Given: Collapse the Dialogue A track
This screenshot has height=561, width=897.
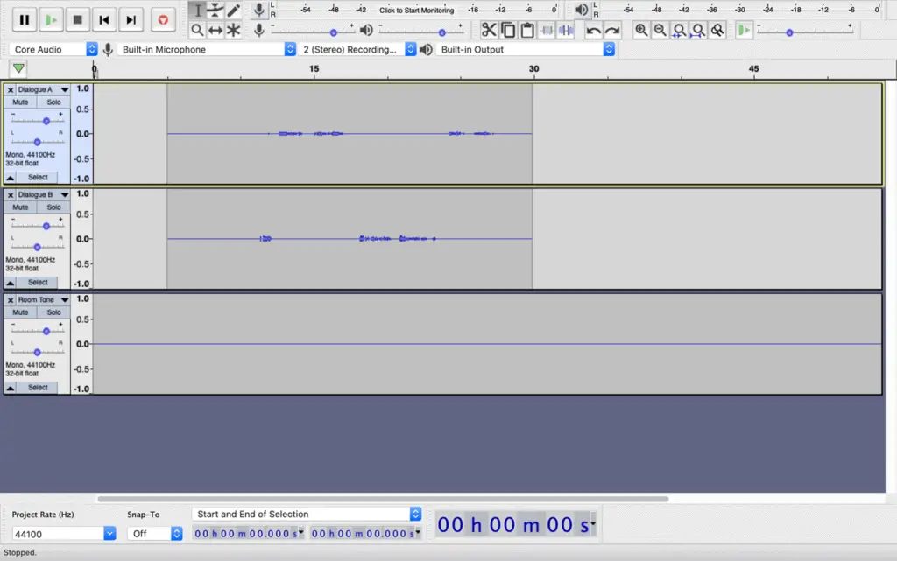Looking at the screenshot, I should 11,178.
